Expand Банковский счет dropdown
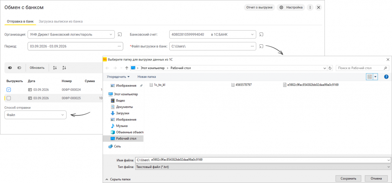Image resolution: width=392 pixels, height=183 pixels. (253, 34)
